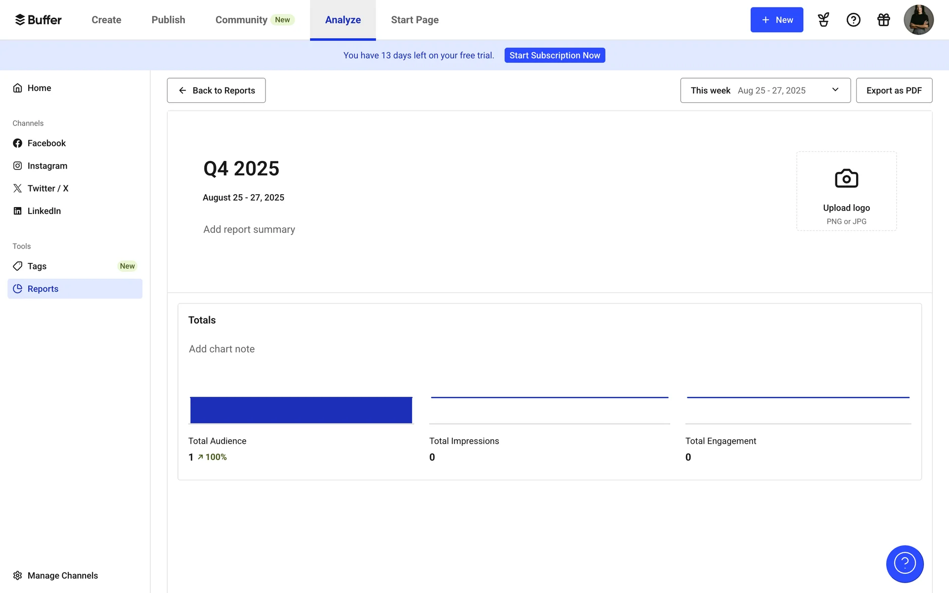Click the camera icon to upload logo
The image size is (949, 593).
coord(846,178)
